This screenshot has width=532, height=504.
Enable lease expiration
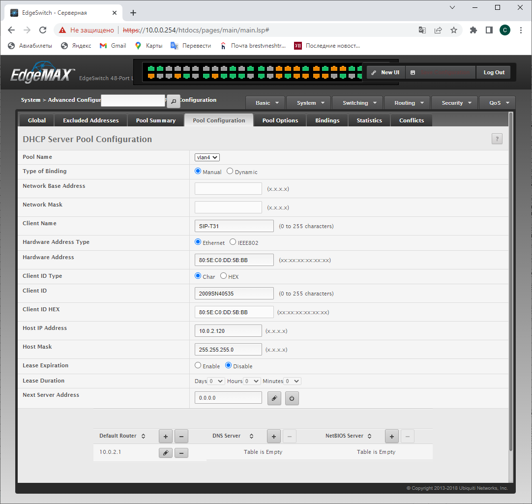click(x=198, y=366)
